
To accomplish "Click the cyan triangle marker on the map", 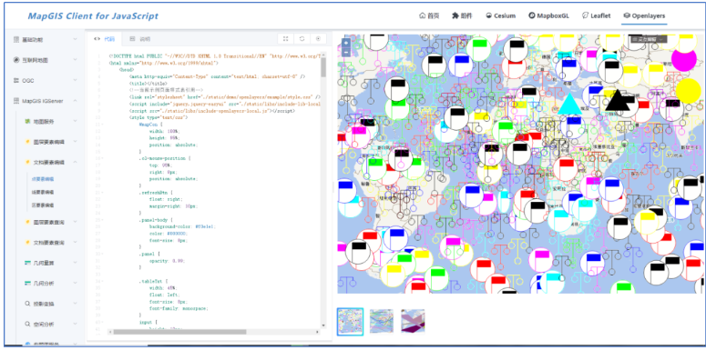I will point(569,105).
